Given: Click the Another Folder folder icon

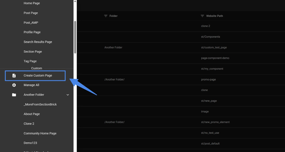Looking at the screenshot, I should pyautogui.click(x=14, y=95).
